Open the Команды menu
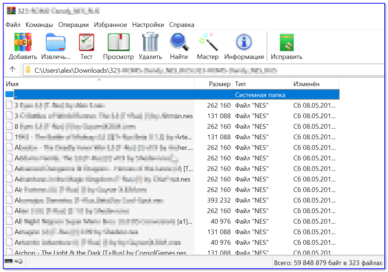 39,25
